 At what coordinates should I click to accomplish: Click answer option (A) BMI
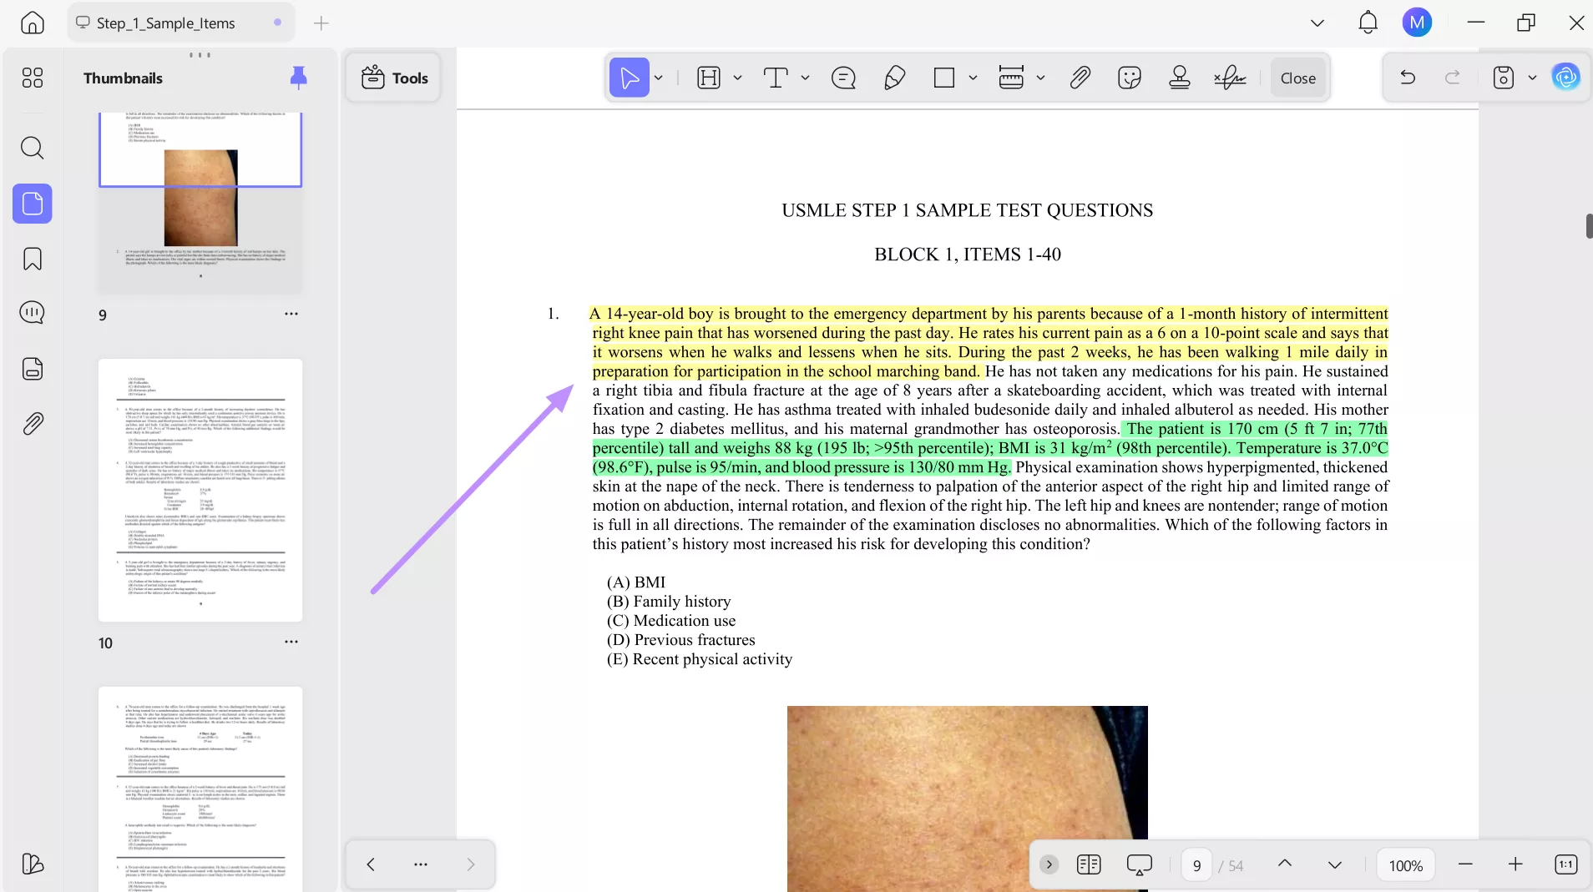click(x=636, y=582)
